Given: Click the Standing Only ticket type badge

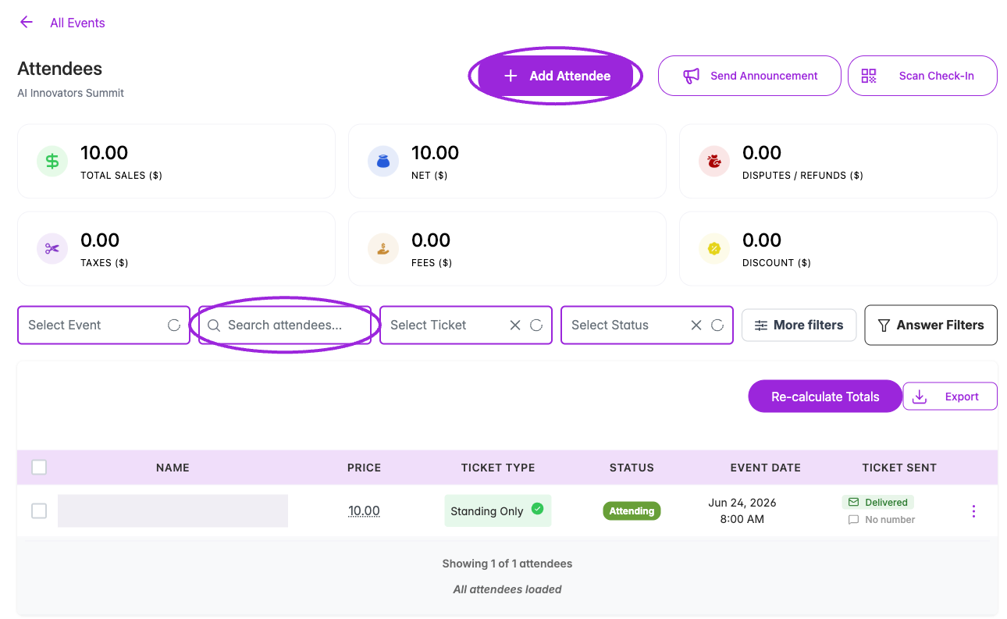Looking at the screenshot, I should click(x=498, y=510).
